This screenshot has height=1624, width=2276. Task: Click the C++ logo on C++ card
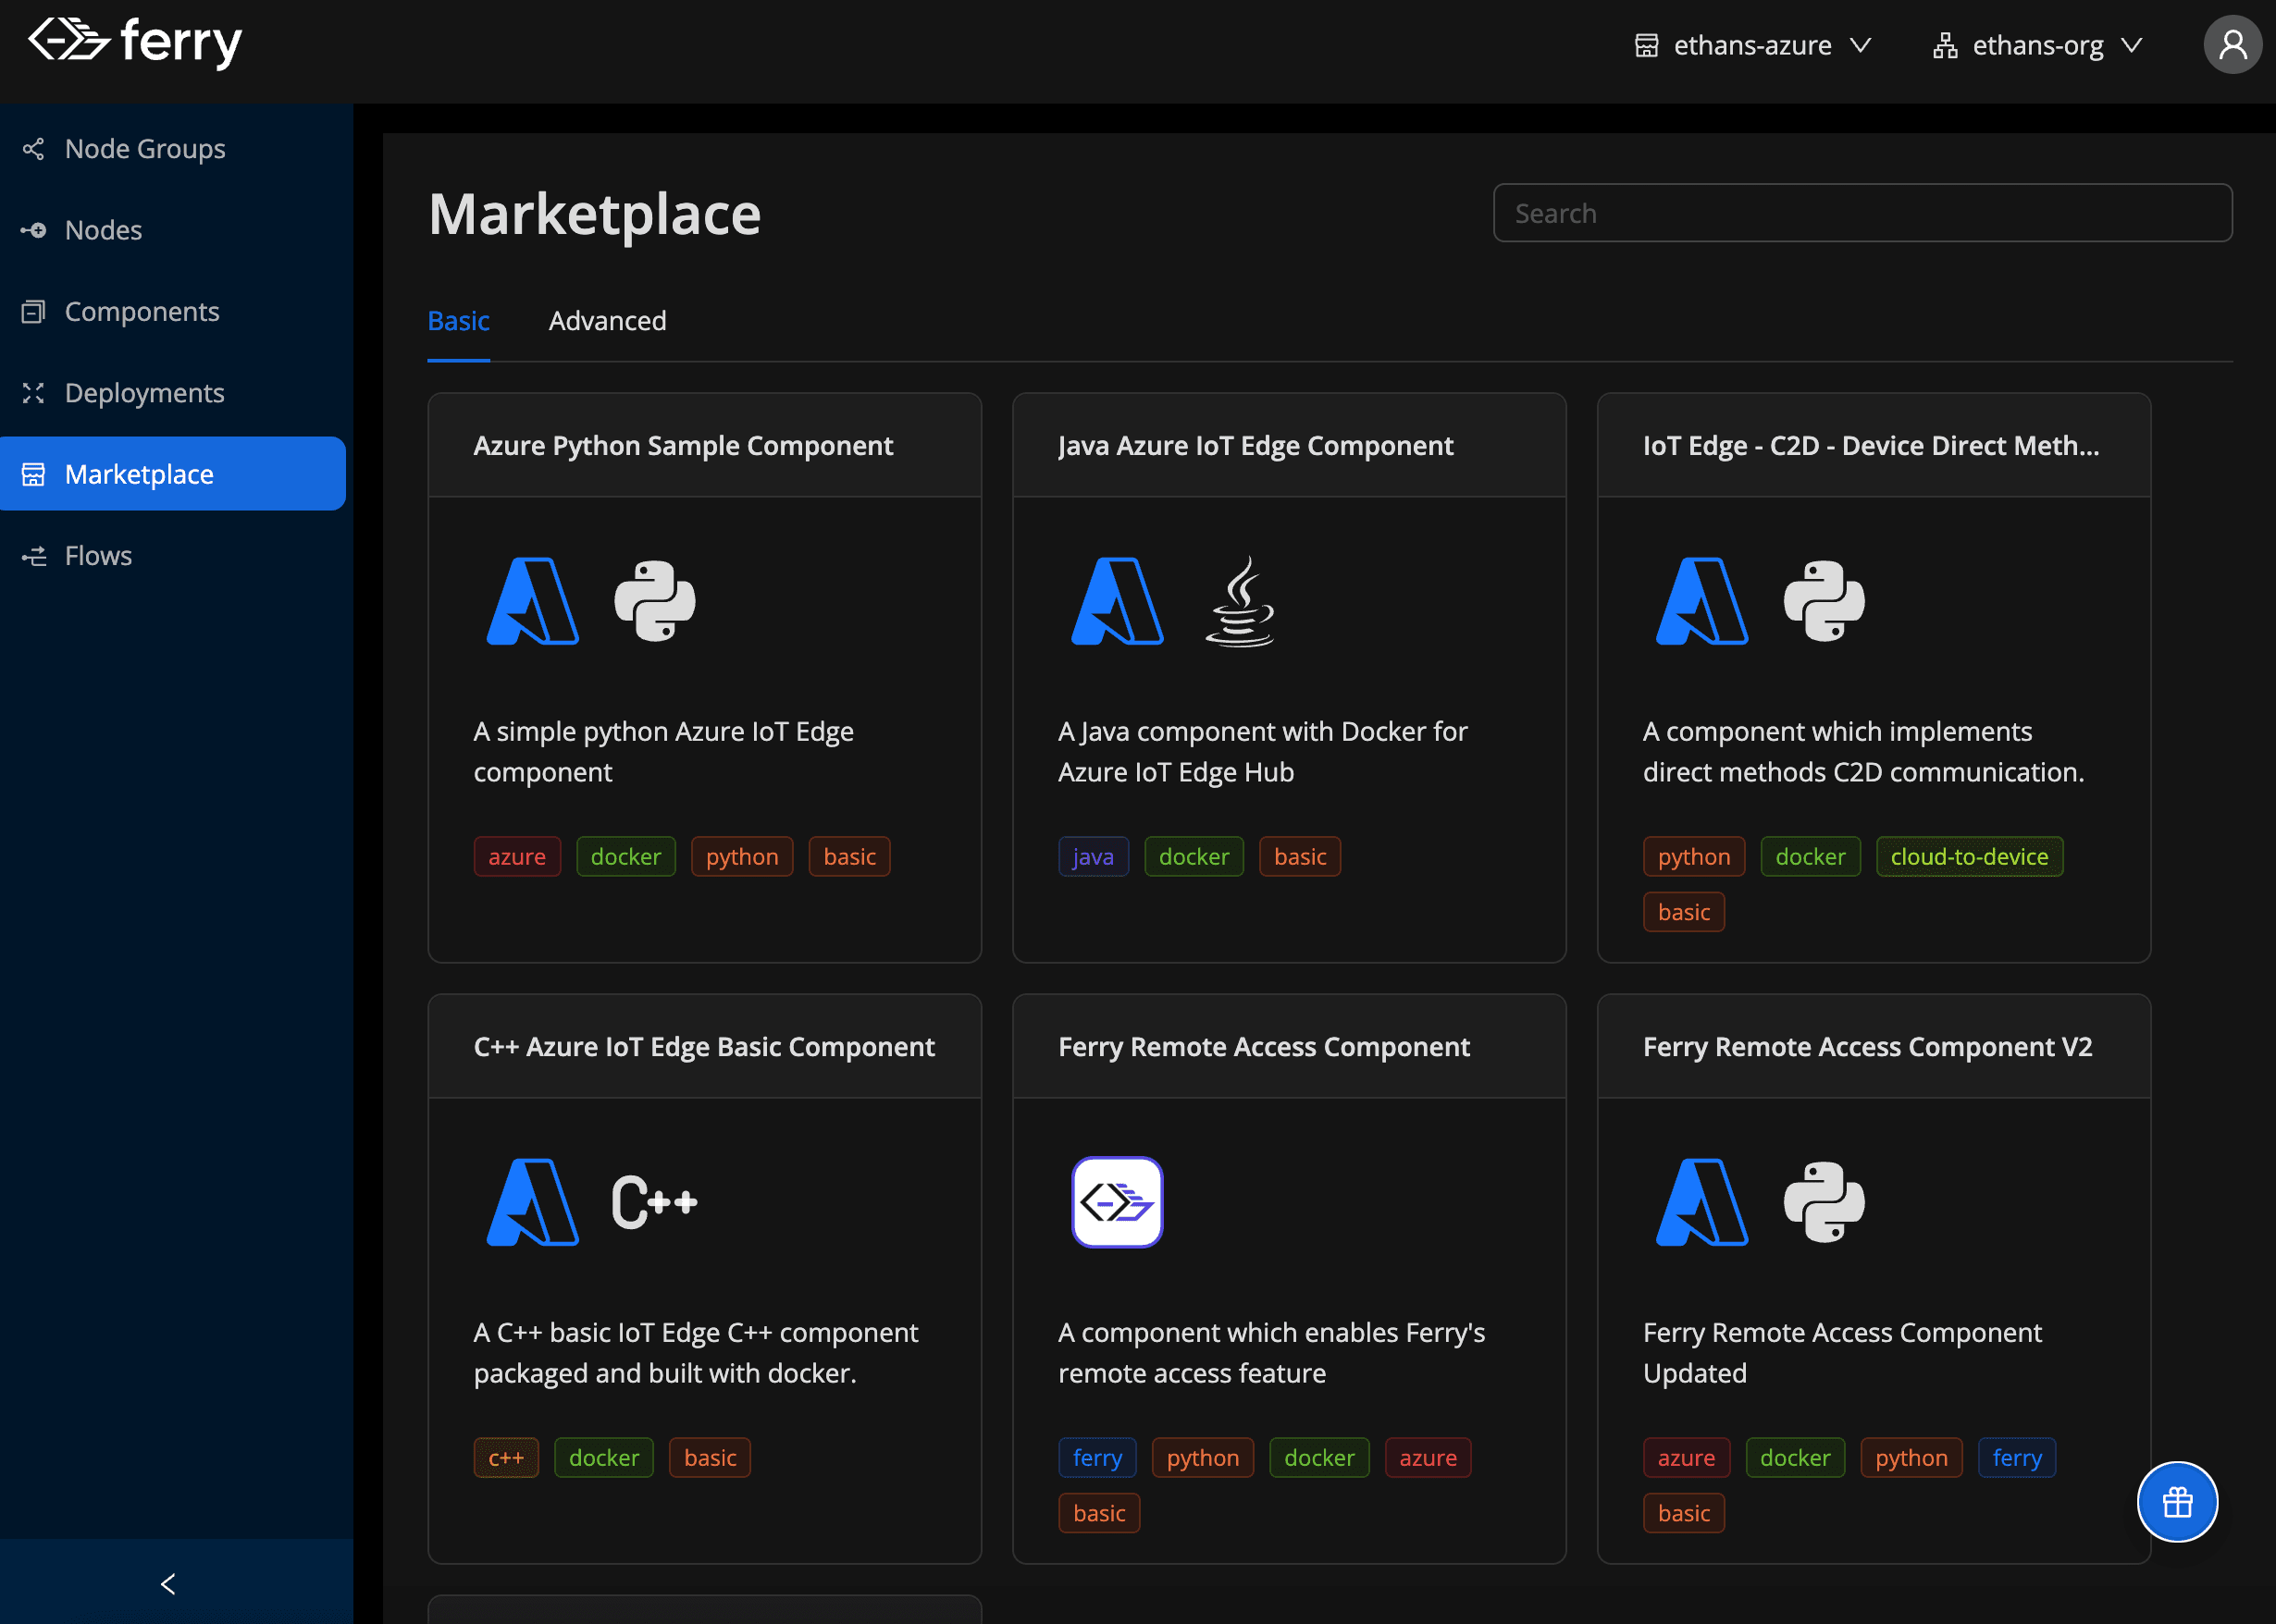click(x=654, y=1202)
